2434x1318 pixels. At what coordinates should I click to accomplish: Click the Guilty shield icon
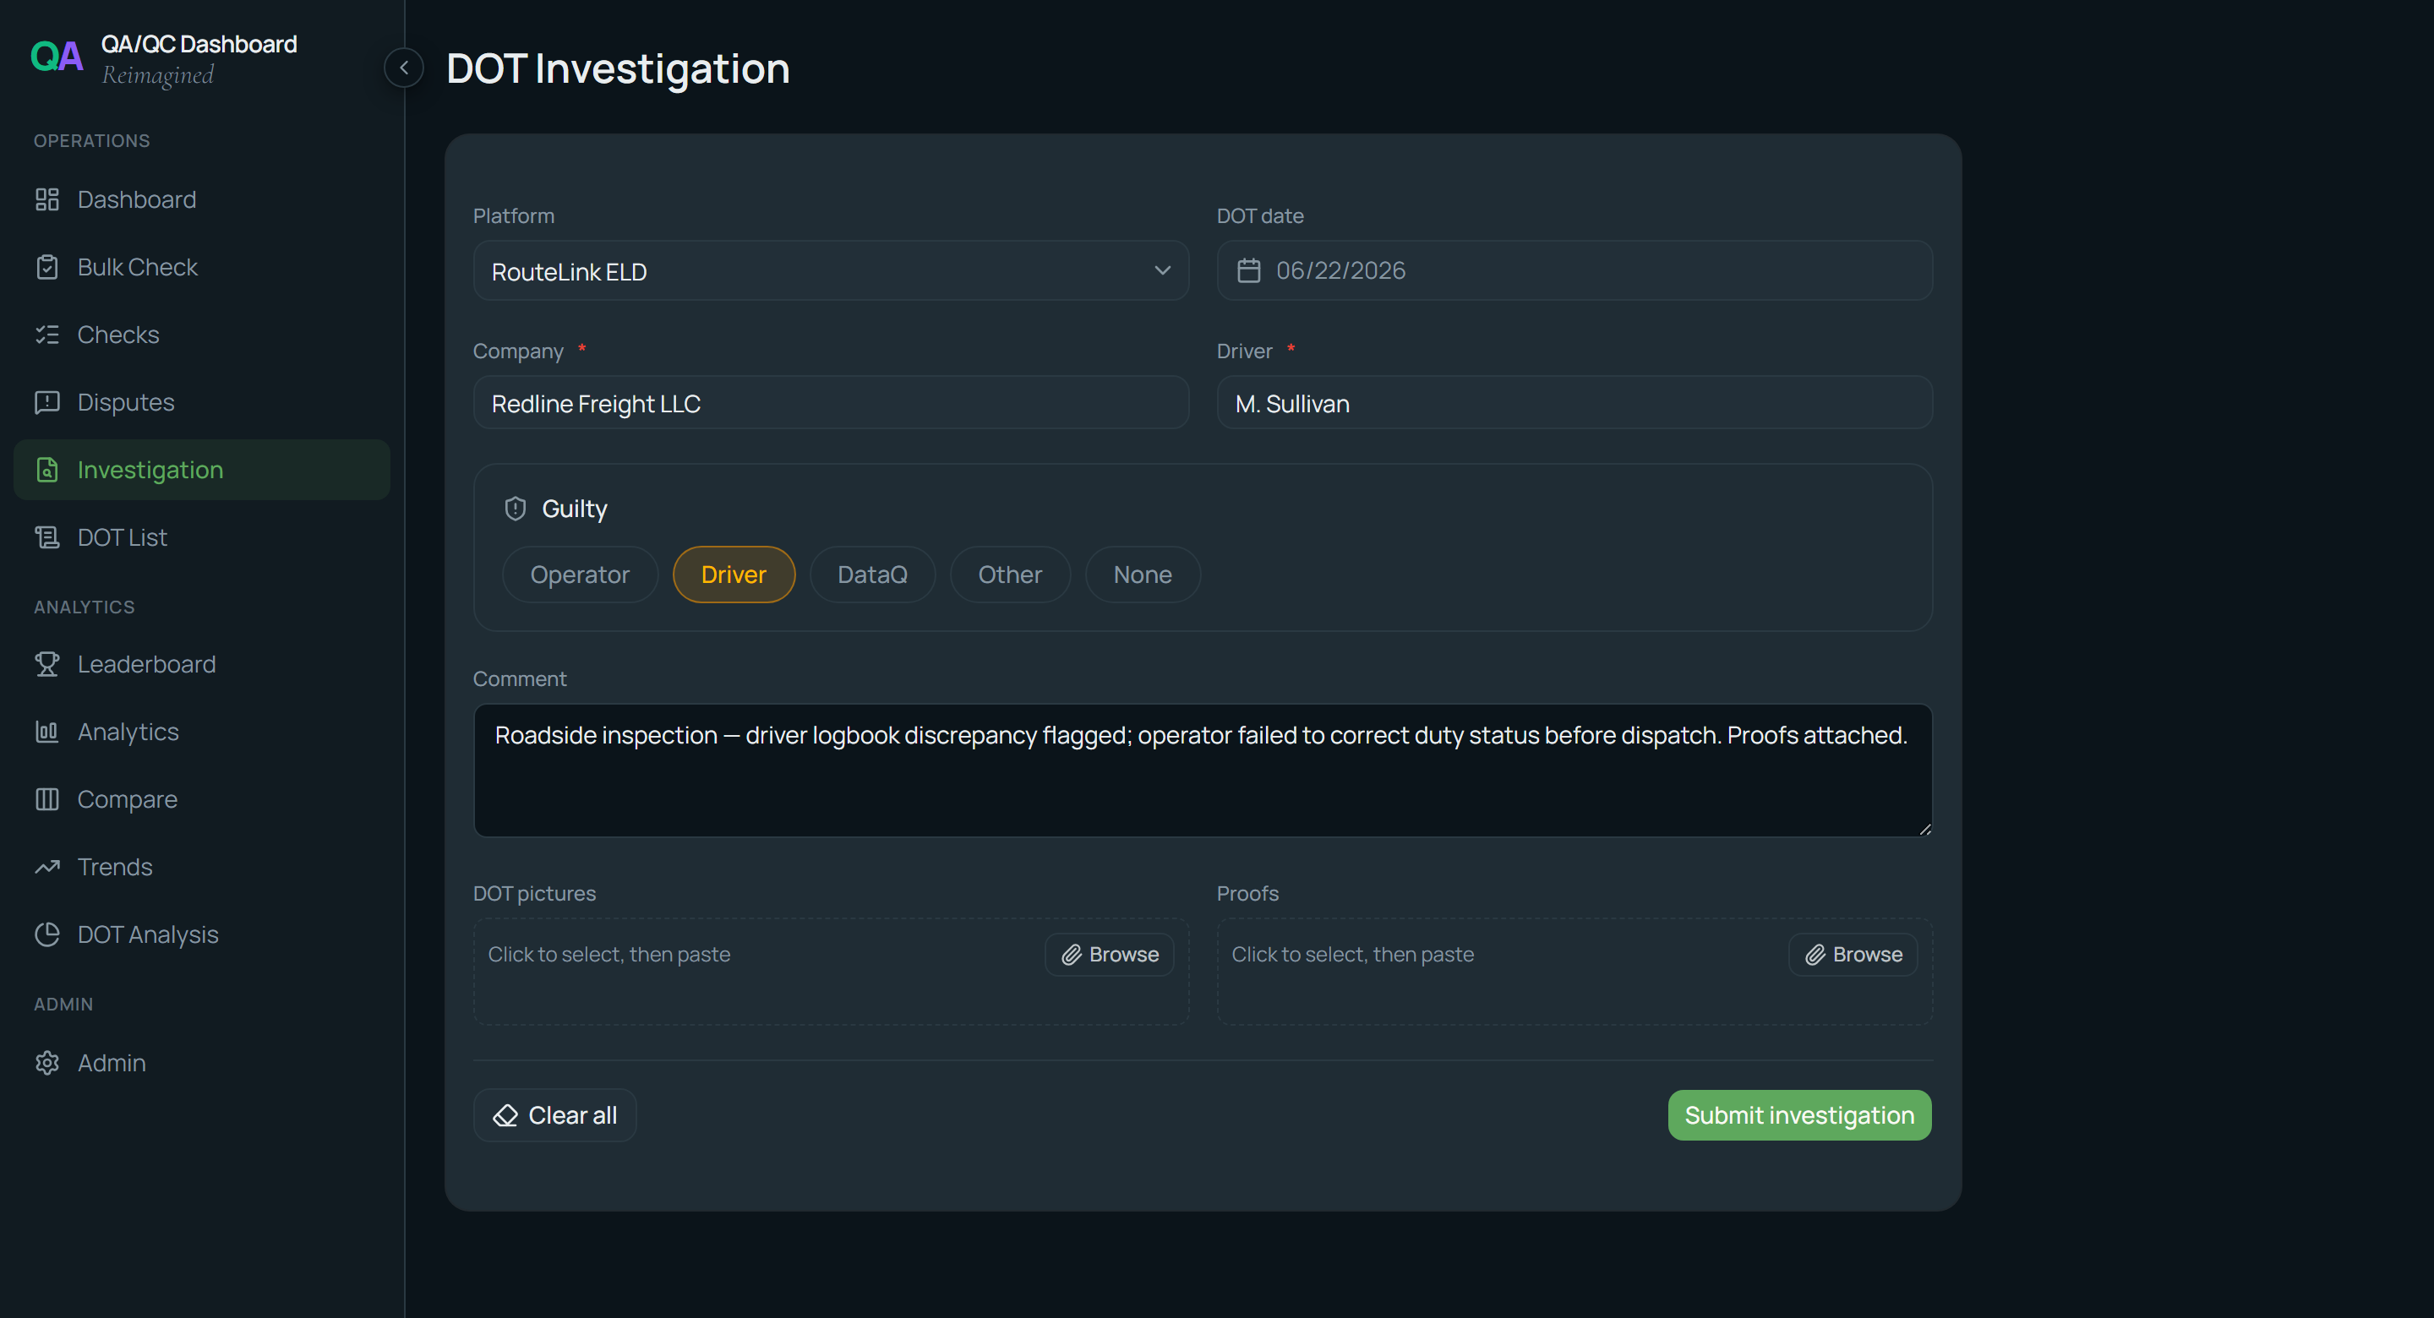click(x=515, y=509)
